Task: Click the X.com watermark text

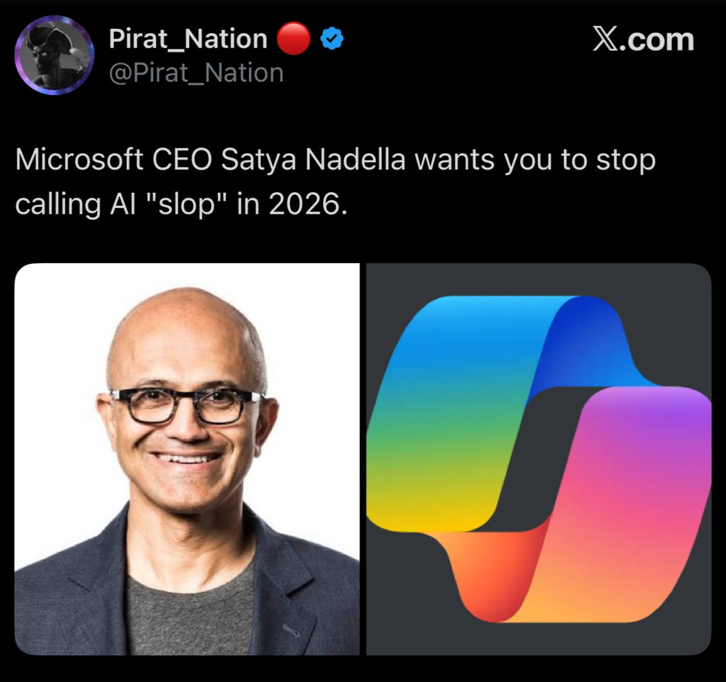Action: [x=643, y=40]
